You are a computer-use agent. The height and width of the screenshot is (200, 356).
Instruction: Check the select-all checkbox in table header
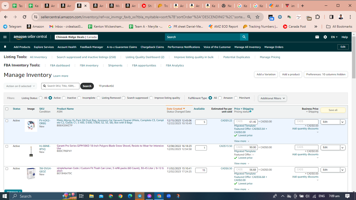point(7,109)
